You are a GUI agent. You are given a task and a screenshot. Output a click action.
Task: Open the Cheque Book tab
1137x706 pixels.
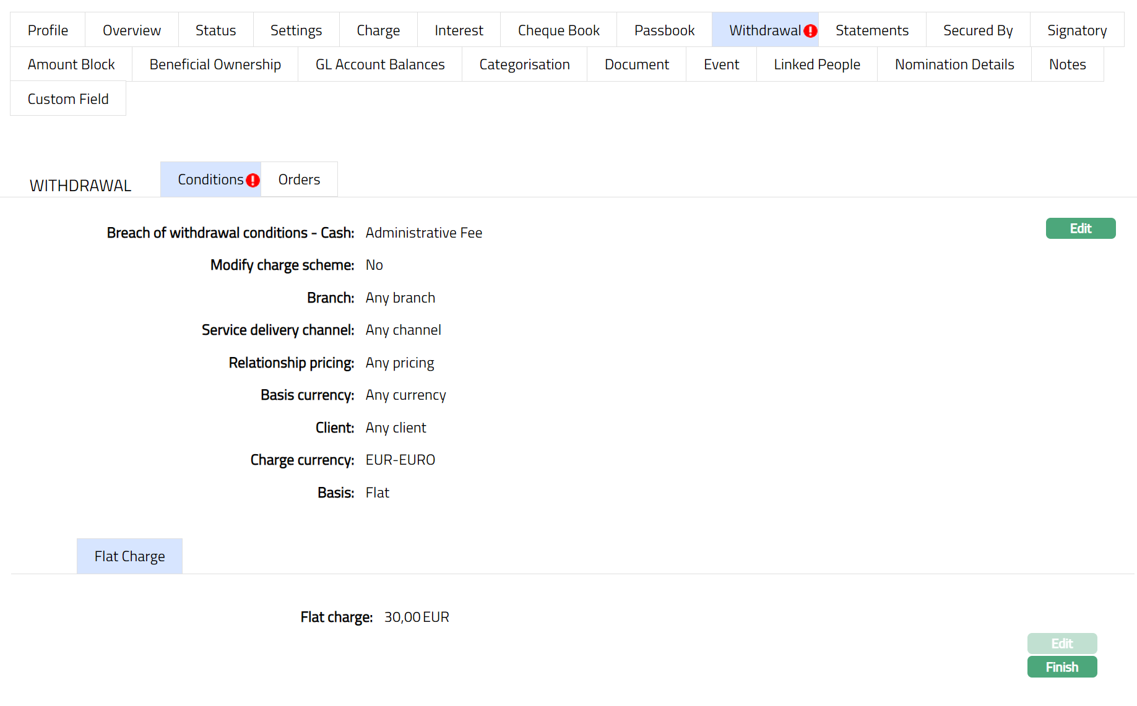click(558, 30)
